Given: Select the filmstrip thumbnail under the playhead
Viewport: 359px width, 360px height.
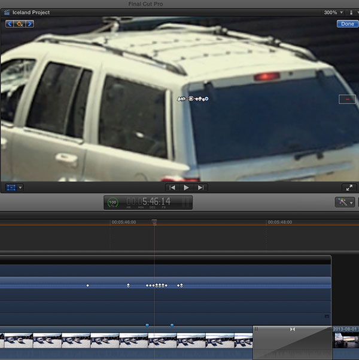Looking at the screenshot, I should tap(162, 340).
